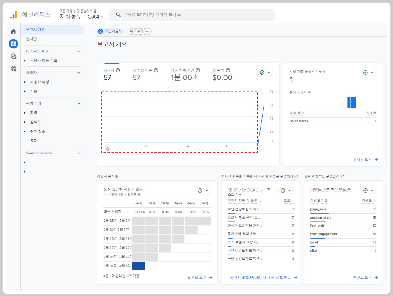Viewport: 393px width, 296px height.
Task: Click help icon next to 사용자 metric
Action: (x=118, y=70)
